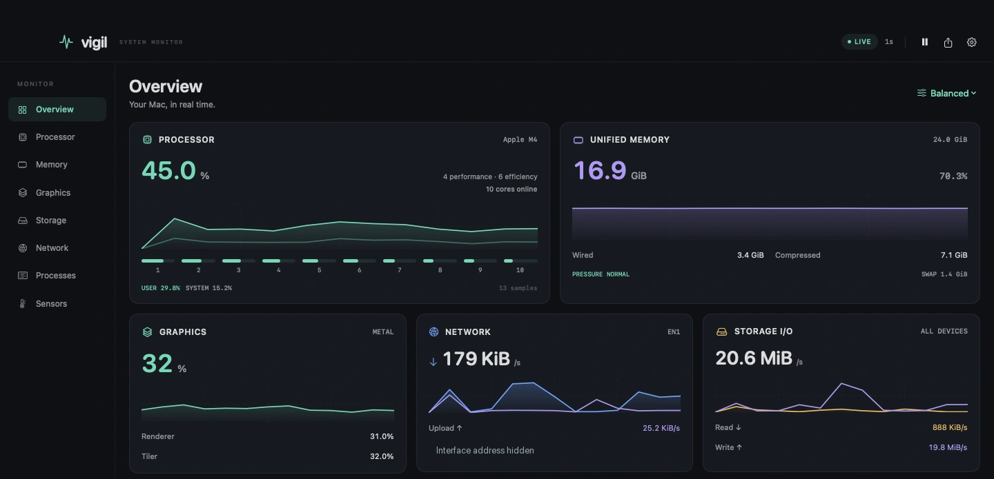Click the Graphics layers sidebar icon
Screen dimensions: 994x479
23,193
